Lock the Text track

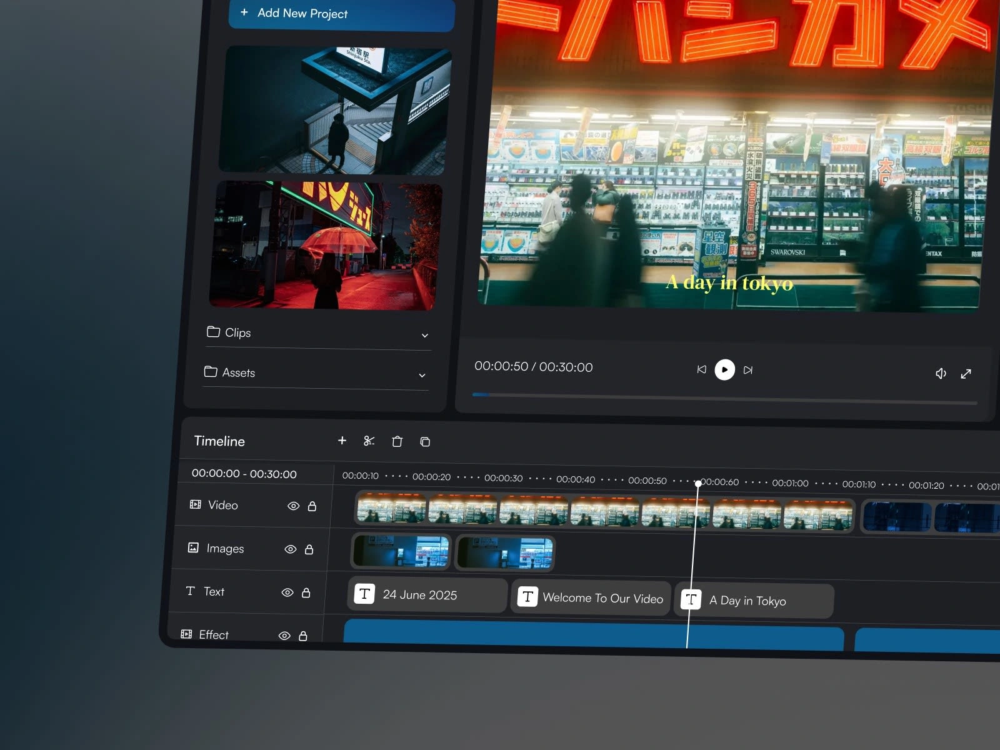point(306,592)
